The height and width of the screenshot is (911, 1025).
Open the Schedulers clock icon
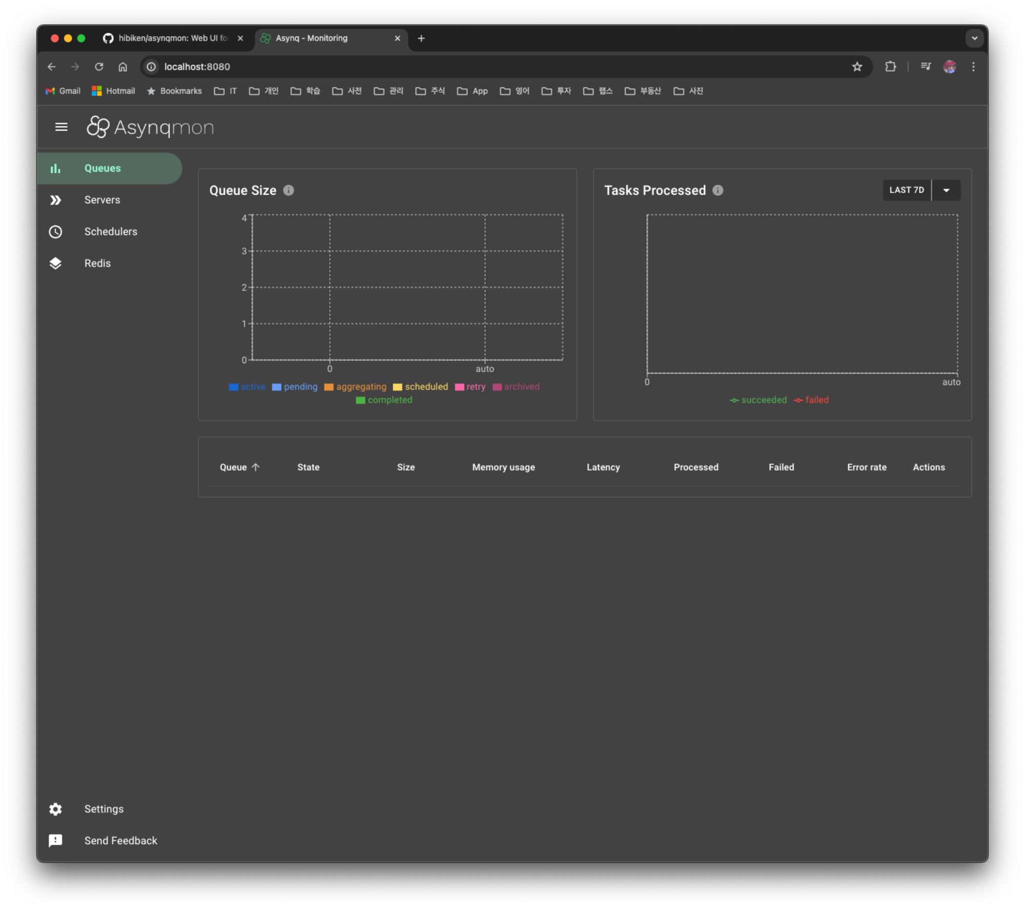(x=55, y=232)
